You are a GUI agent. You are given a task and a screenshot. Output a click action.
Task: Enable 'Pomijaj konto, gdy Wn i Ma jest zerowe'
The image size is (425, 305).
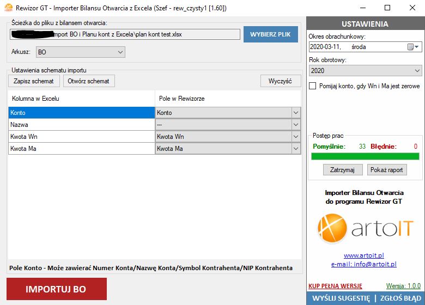pyautogui.click(x=313, y=86)
